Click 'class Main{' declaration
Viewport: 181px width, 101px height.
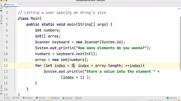point(30,19)
